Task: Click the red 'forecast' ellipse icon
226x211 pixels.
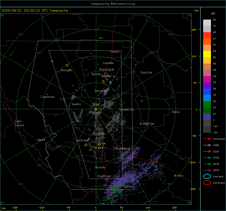Action: pyautogui.click(x=207, y=183)
